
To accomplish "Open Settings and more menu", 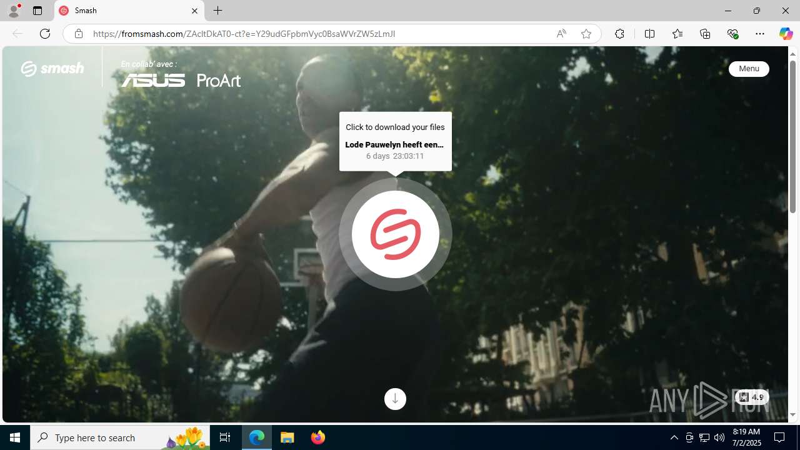I will (760, 34).
